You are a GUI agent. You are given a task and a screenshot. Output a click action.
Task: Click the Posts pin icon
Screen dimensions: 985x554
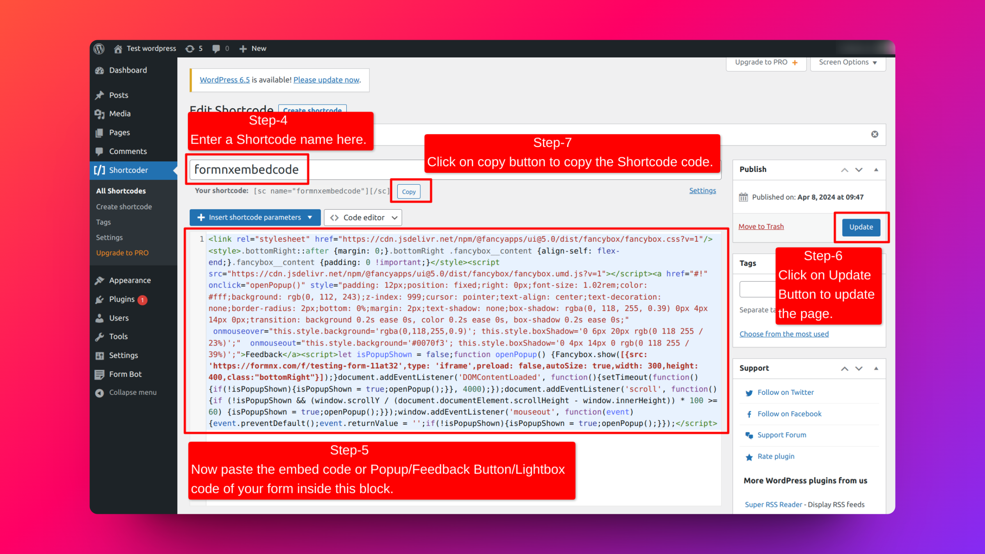tap(100, 95)
